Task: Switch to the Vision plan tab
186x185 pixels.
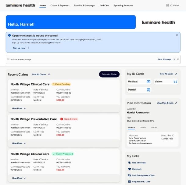Action: (154, 127)
